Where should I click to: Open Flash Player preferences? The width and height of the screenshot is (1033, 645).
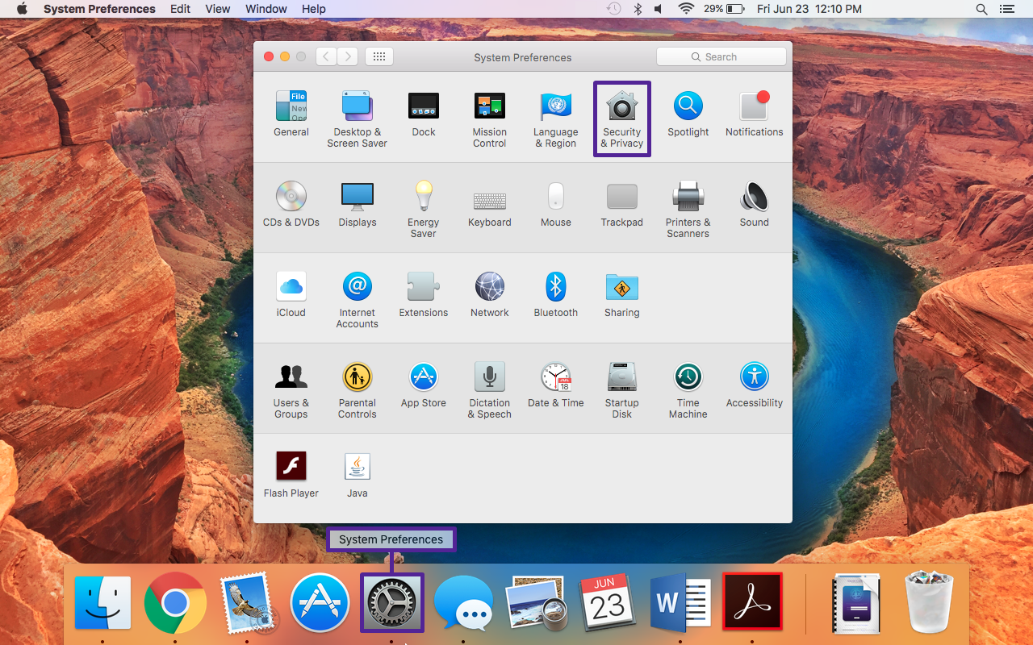[x=291, y=476]
